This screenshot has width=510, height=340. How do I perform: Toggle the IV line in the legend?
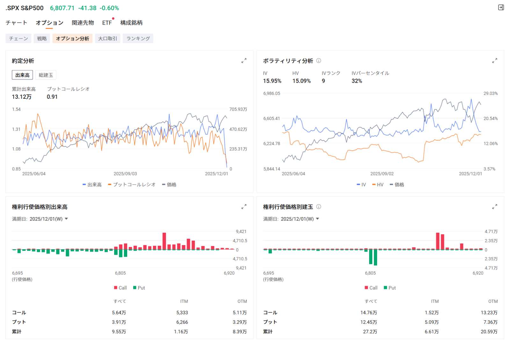click(x=362, y=184)
